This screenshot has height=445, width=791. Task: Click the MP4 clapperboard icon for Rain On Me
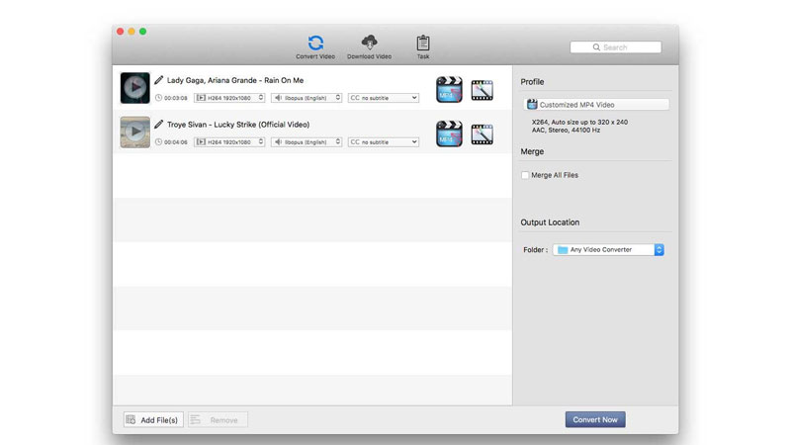[449, 89]
